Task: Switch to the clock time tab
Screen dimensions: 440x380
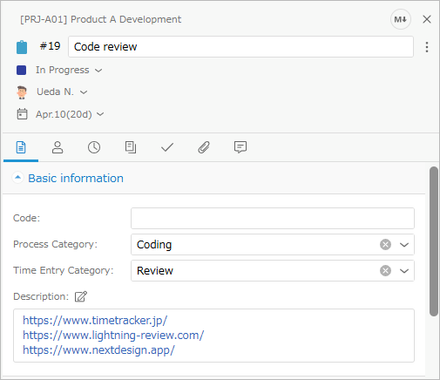Action: point(94,147)
